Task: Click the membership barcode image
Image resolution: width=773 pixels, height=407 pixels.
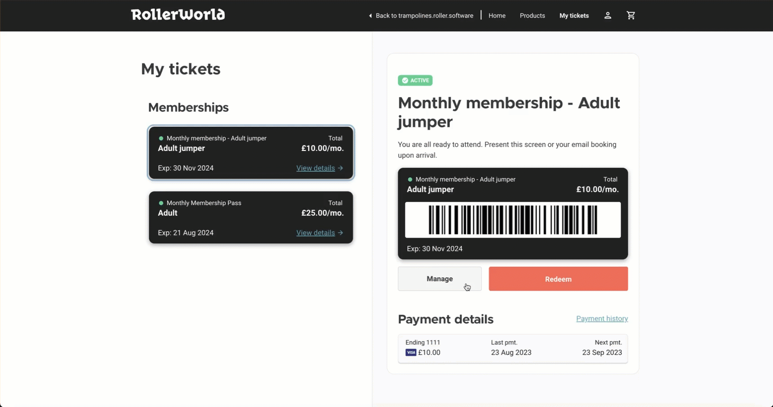Action: tap(513, 220)
